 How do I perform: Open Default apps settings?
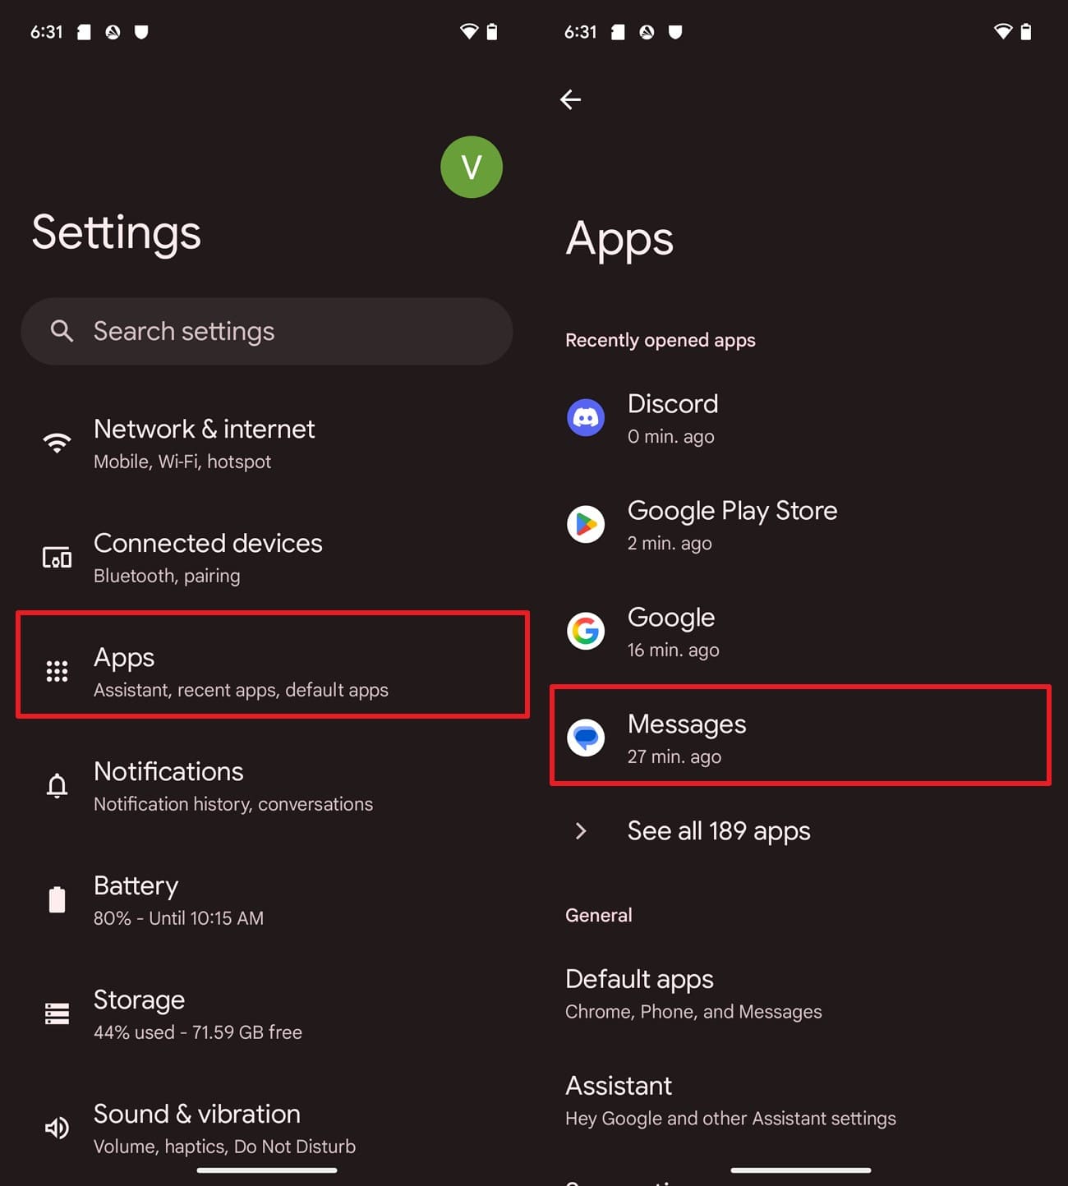click(801, 994)
